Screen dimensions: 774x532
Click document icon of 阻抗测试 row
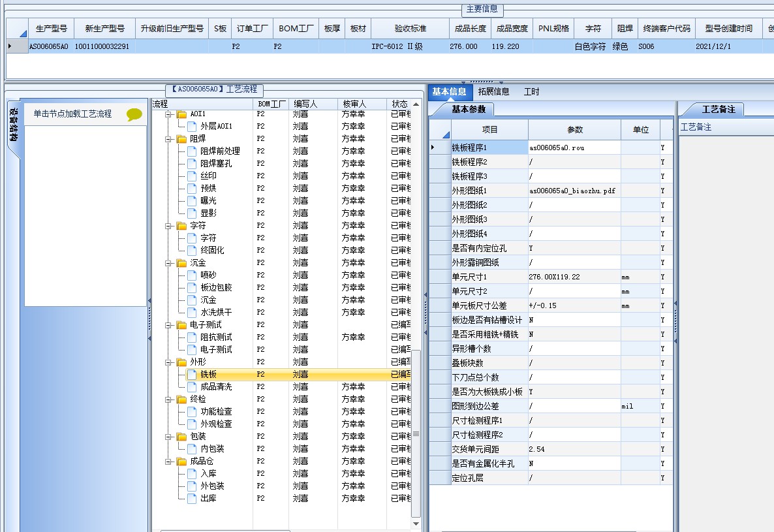point(193,337)
